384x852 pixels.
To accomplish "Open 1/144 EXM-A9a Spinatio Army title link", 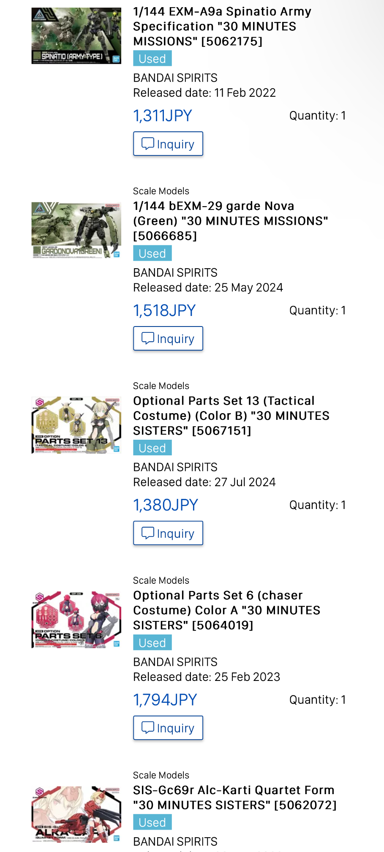I will point(222,26).
